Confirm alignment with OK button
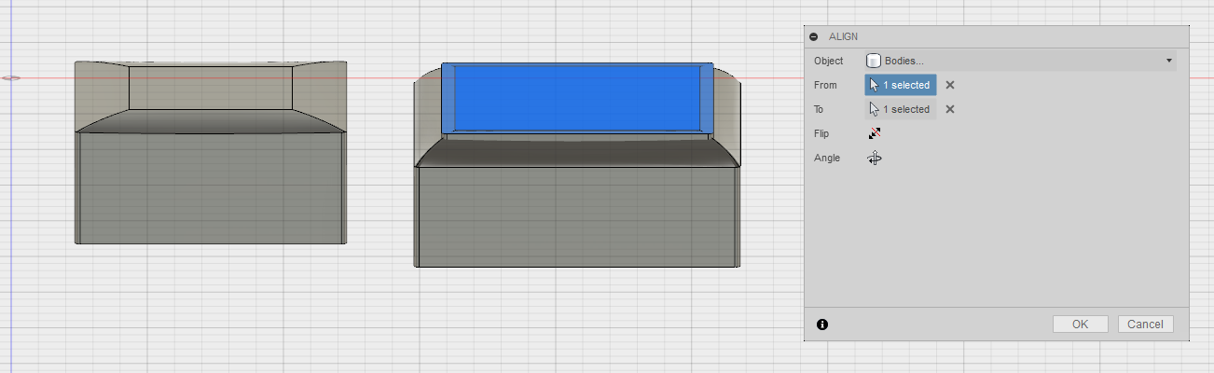Viewport: 1214px width, 373px height. point(1080,325)
